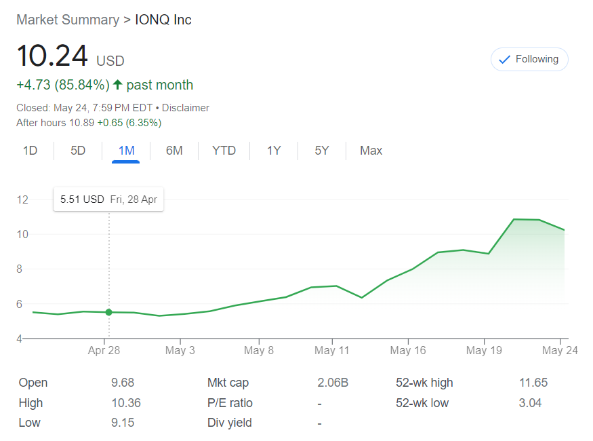Show the YTD chart range

pos(224,151)
